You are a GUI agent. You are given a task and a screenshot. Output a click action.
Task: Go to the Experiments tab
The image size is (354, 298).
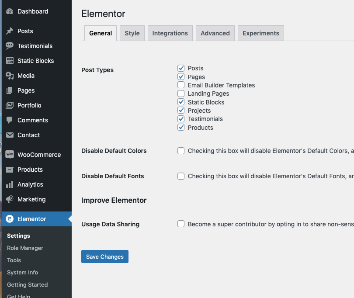tap(260, 33)
